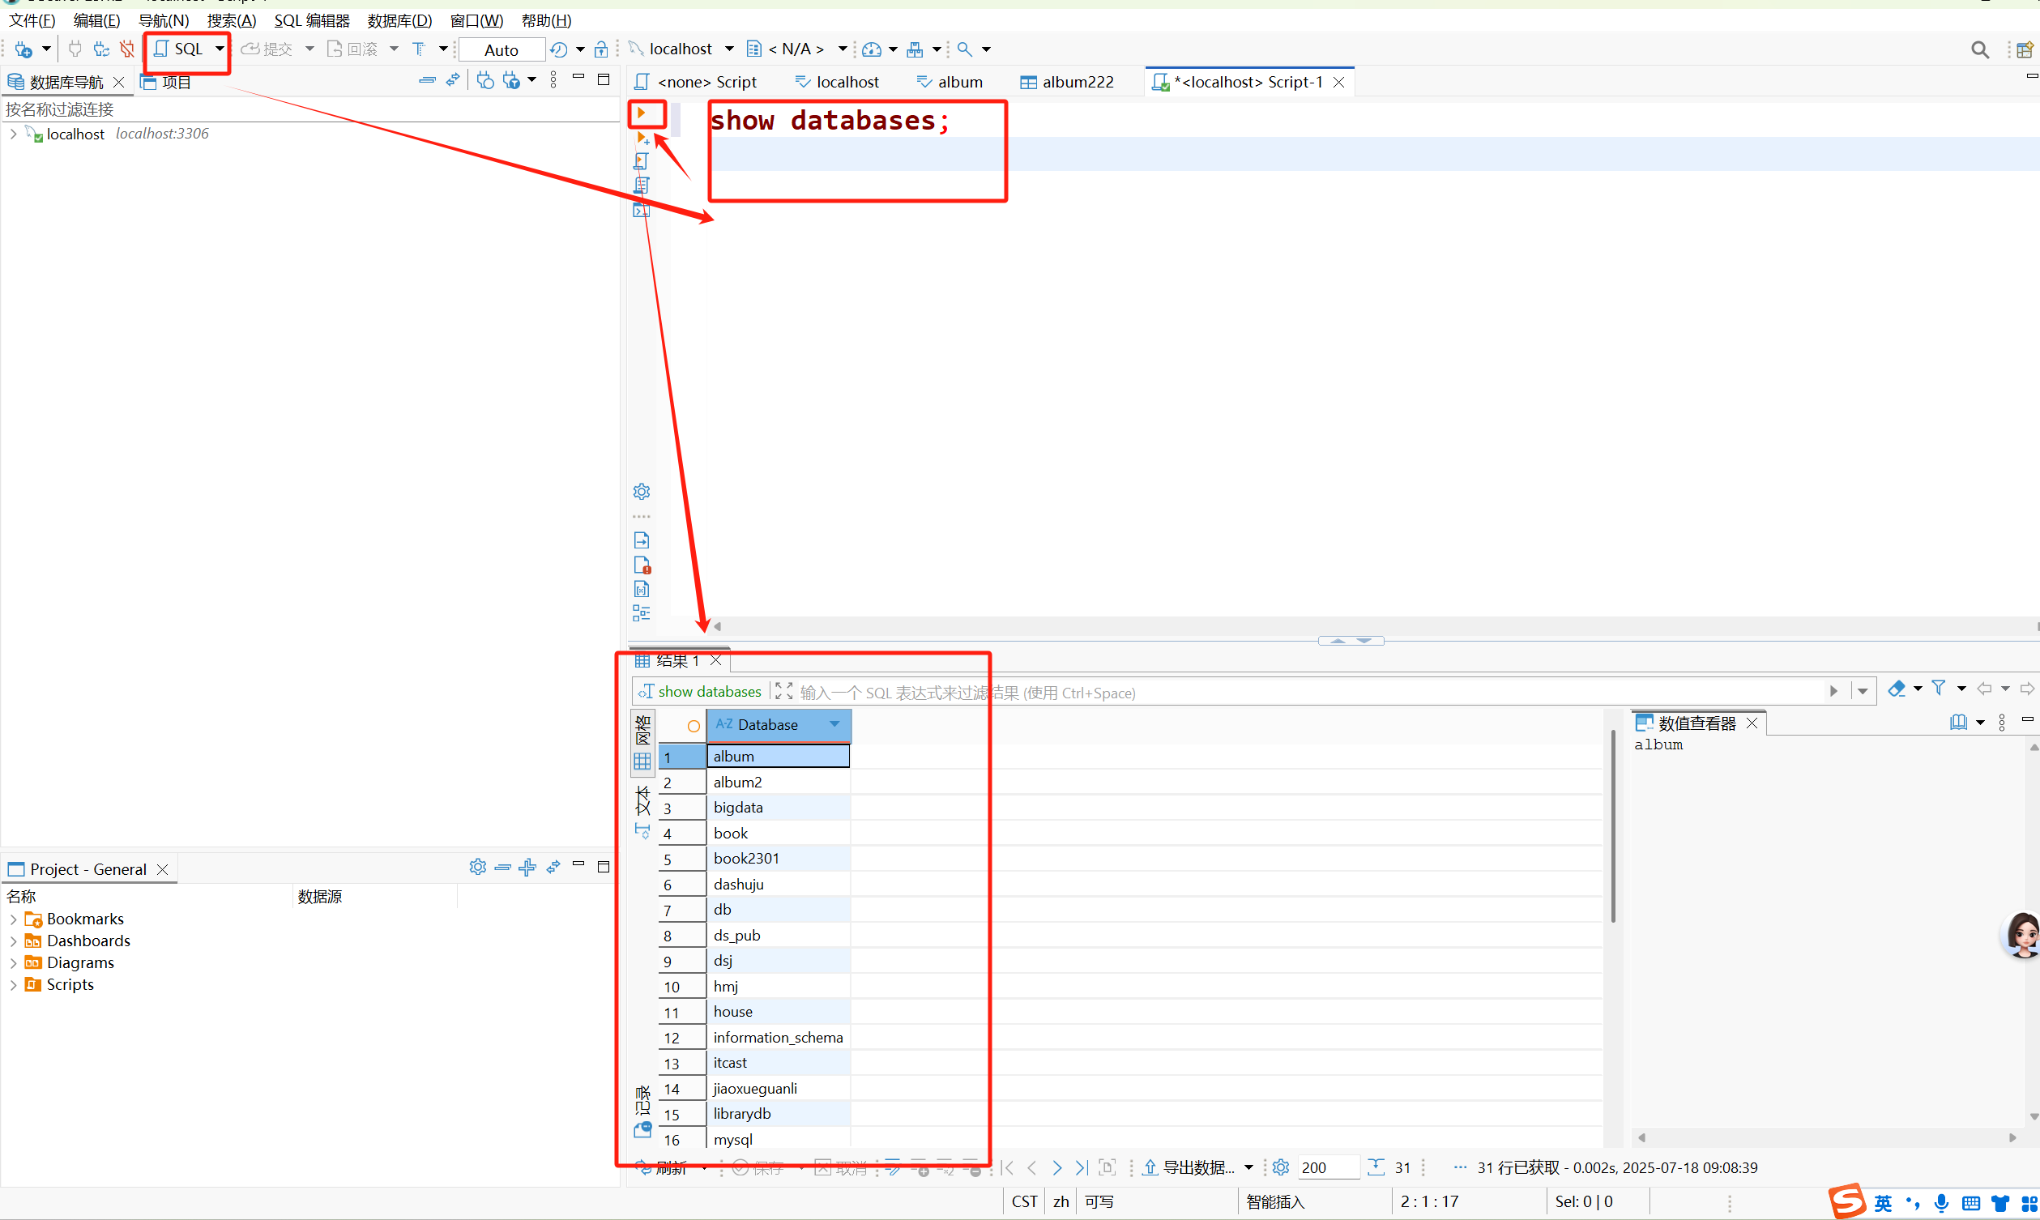Open the SQL 编辑器 menu
The image size is (2040, 1220).
[x=311, y=20]
